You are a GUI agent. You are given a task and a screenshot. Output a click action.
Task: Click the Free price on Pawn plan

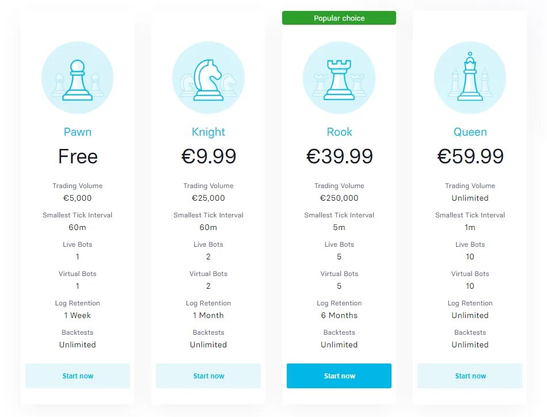click(78, 156)
